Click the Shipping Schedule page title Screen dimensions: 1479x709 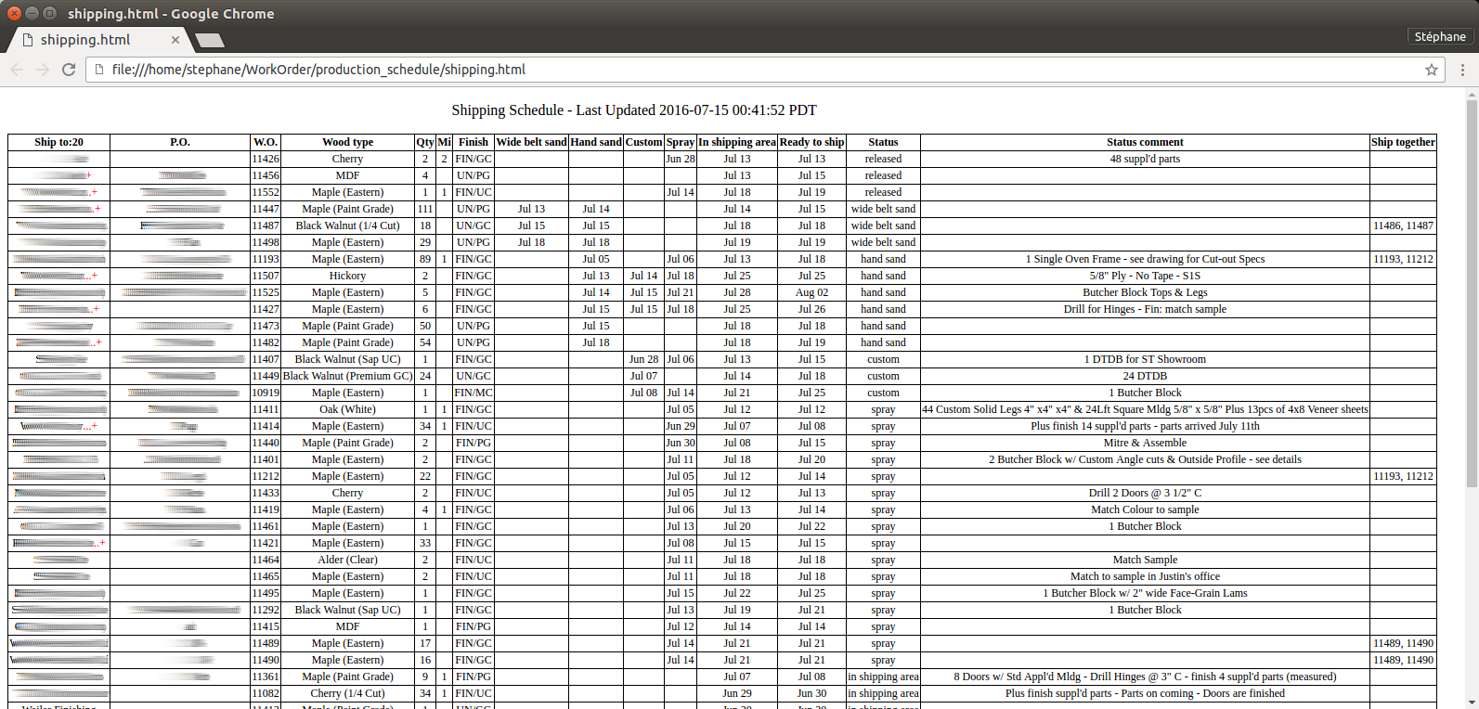pos(634,110)
